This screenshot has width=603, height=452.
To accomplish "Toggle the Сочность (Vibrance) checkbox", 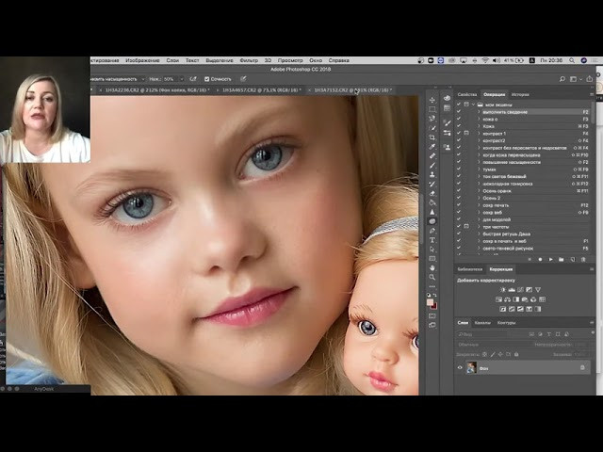I will pyautogui.click(x=207, y=79).
